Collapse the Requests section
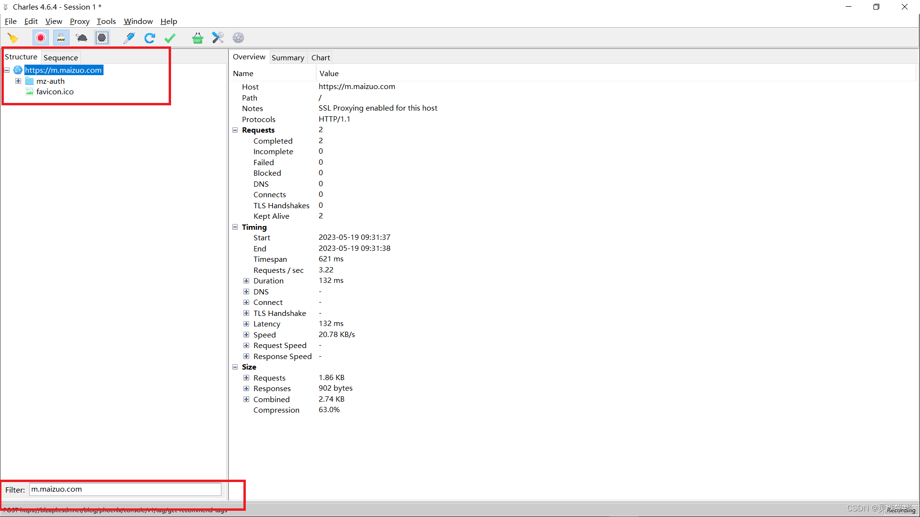 pos(235,130)
